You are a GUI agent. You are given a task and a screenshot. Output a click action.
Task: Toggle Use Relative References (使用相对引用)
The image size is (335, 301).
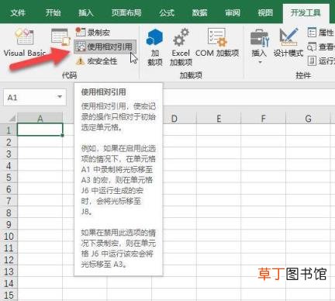point(105,47)
